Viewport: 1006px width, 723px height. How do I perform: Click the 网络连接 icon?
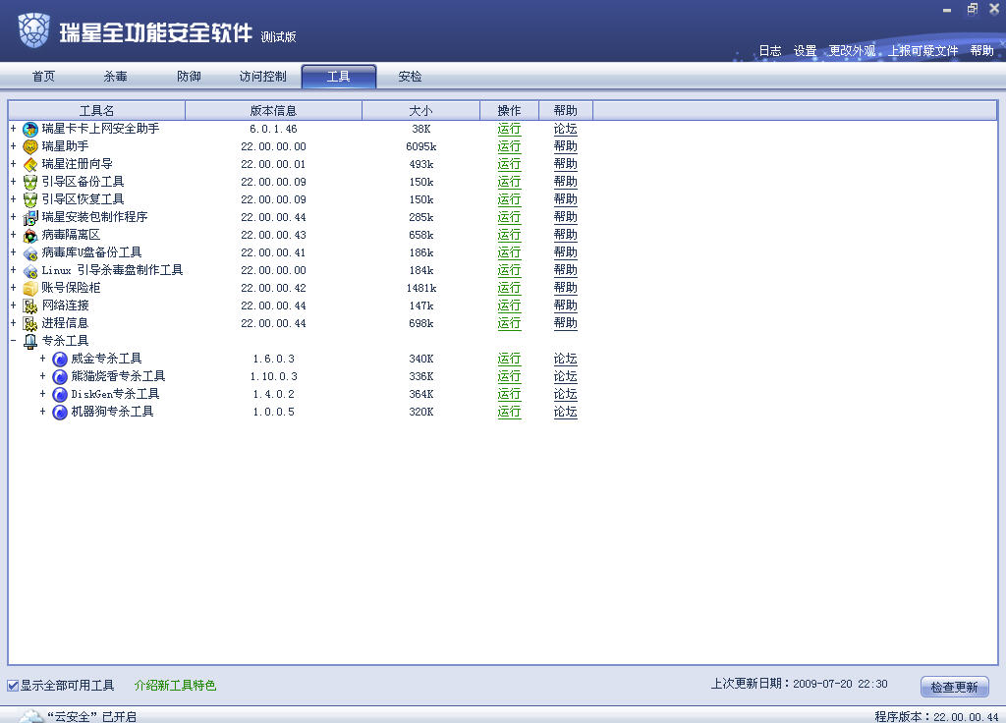(x=30, y=306)
